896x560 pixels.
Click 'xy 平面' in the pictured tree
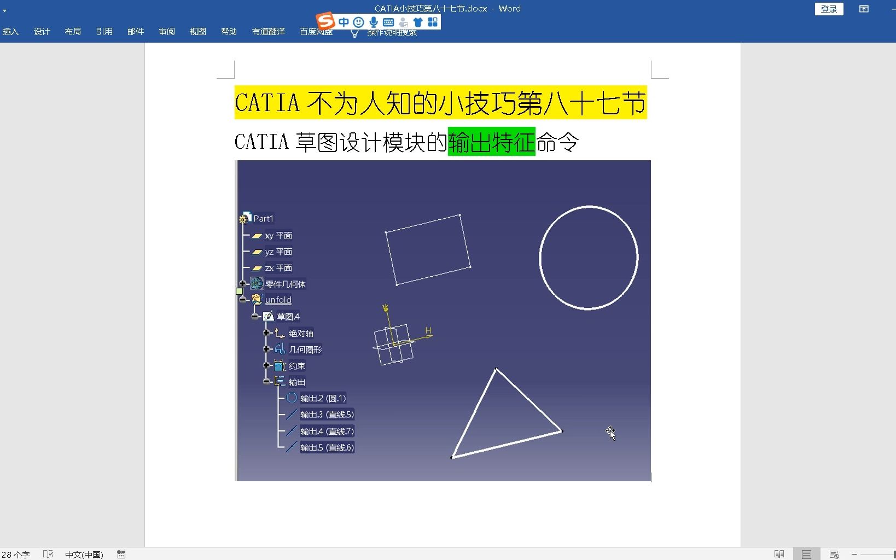(x=278, y=236)
